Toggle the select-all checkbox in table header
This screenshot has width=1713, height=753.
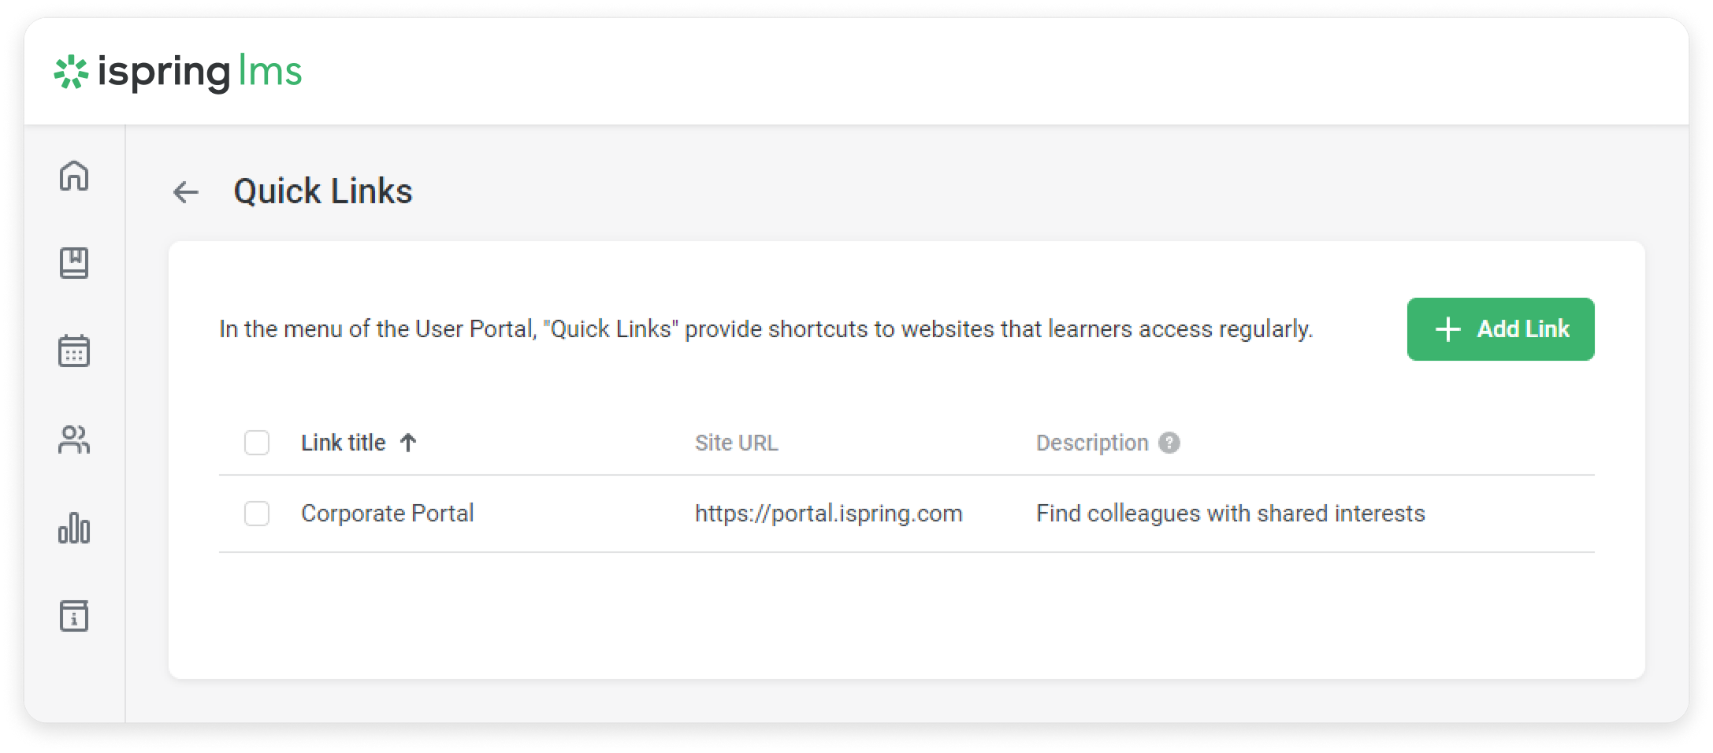point(257,443)
